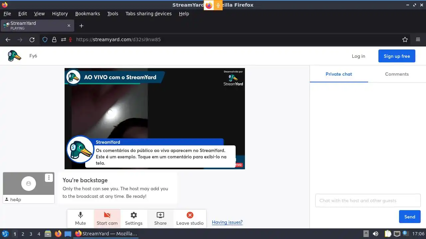Screen dimensions: 426x239
Task: Switch to workspace 4
Action: point(39,234)
